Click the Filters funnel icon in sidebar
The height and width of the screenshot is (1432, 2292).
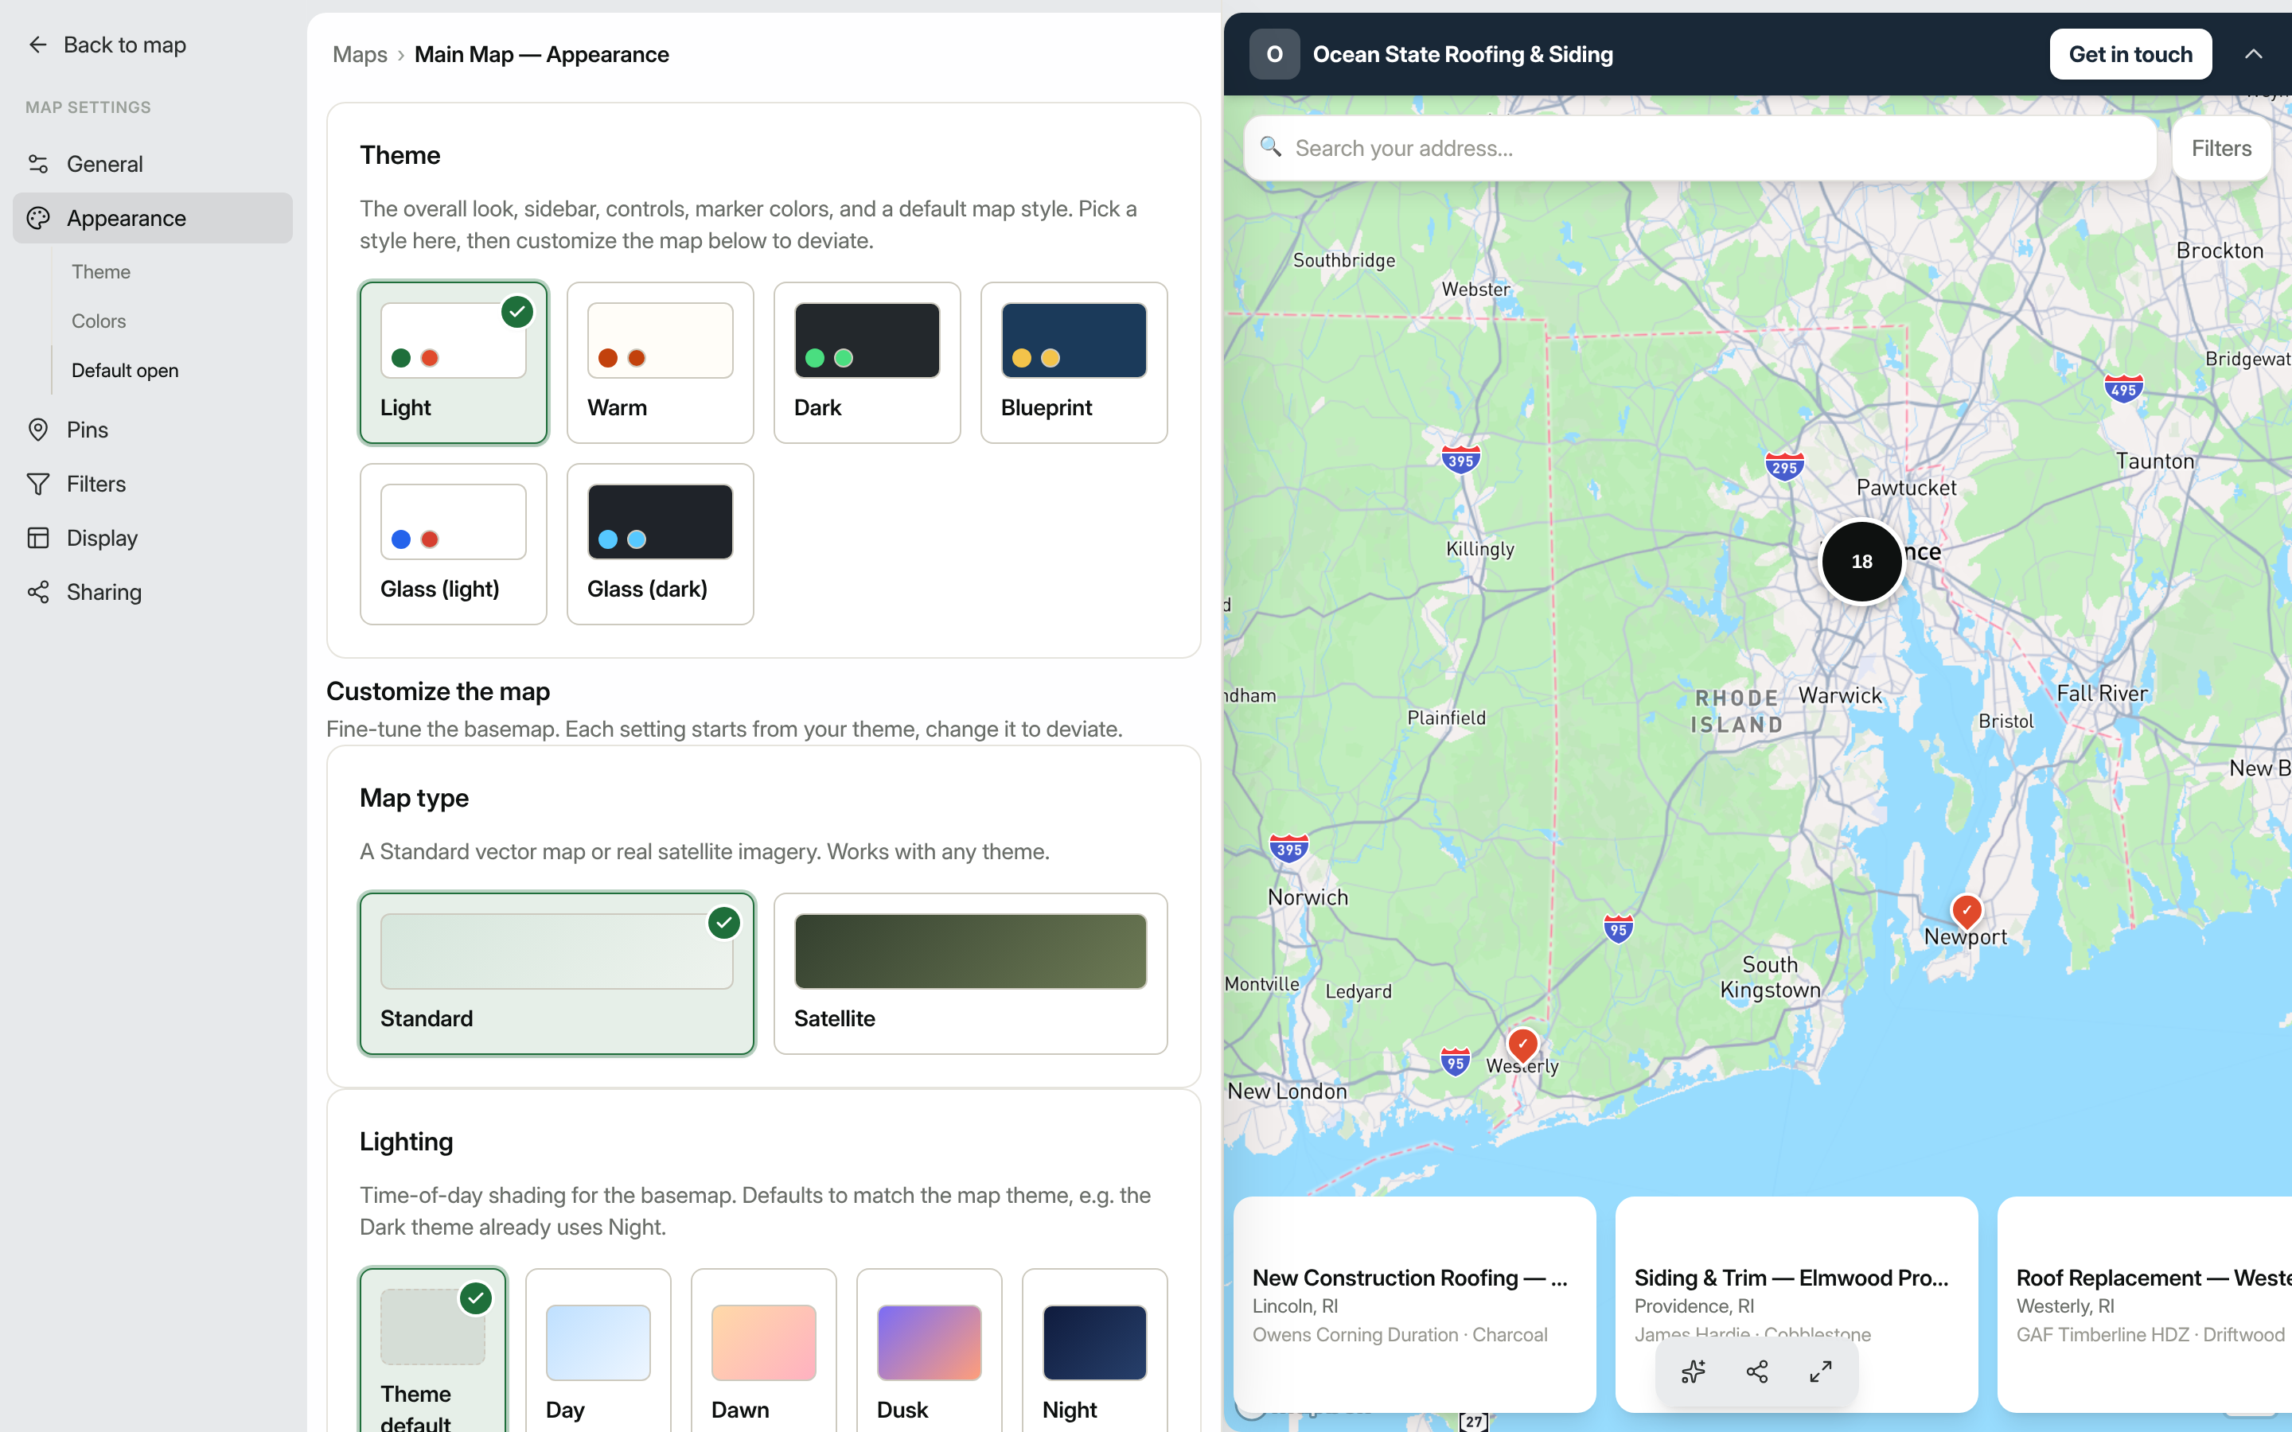coord(38,484)
